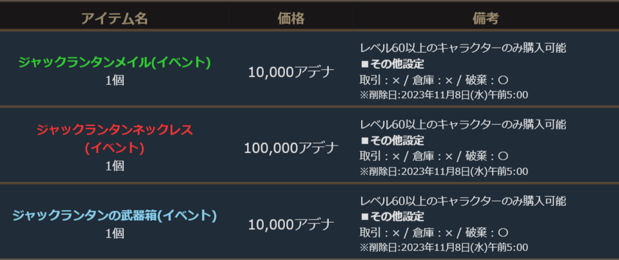Click level 60 requirement note in メイル row
Screen dimensions: 619x260
(x=462, y=48)
